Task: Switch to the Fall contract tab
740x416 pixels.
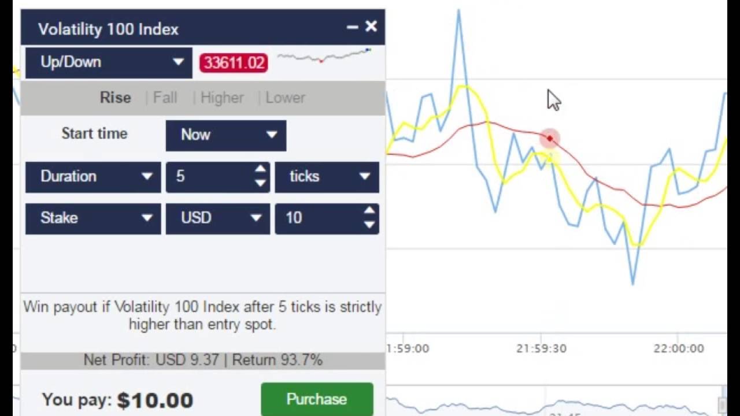Action: point(165,98)
